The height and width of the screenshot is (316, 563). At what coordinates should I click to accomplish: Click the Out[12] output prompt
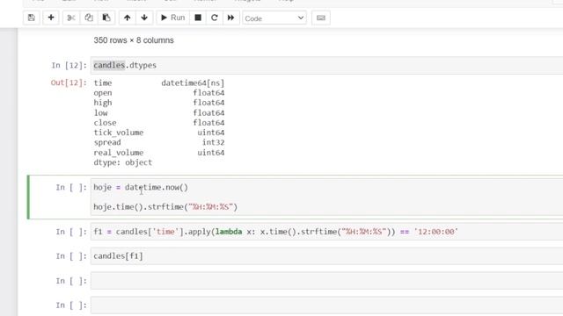pos(69,83)
